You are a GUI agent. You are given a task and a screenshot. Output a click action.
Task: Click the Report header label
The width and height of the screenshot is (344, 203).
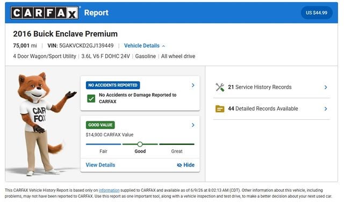(x=96, y=13)
